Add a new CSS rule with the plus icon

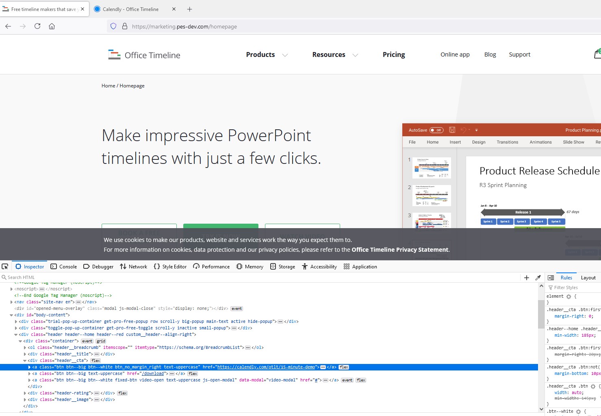coord(526,277)
